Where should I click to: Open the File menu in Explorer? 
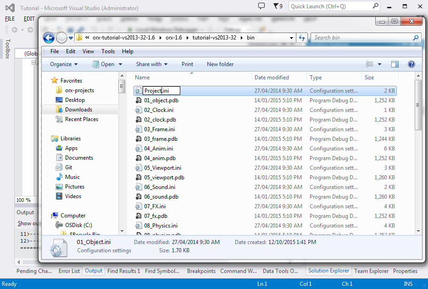(54, 51)
